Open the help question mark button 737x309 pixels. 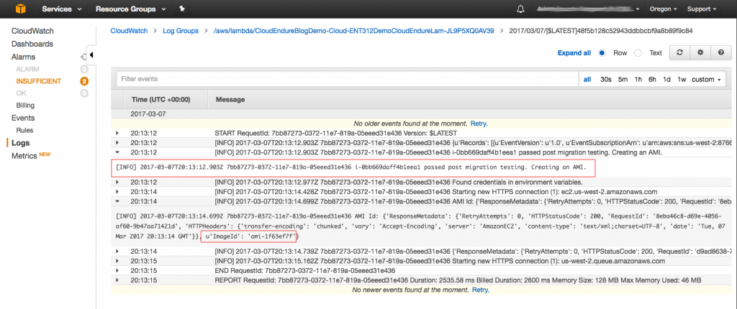point(721,53)
